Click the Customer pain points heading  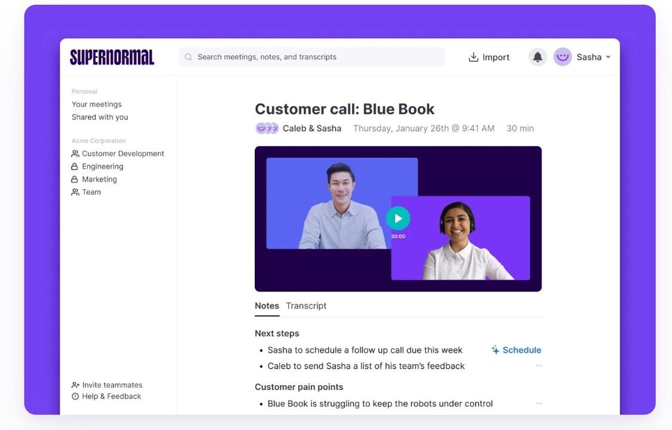(299, 387)
